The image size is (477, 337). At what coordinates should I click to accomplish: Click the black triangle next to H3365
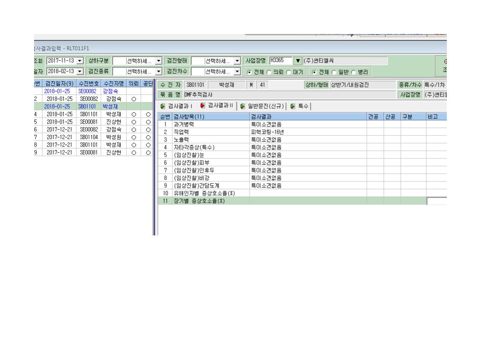[x=298, y=61]
